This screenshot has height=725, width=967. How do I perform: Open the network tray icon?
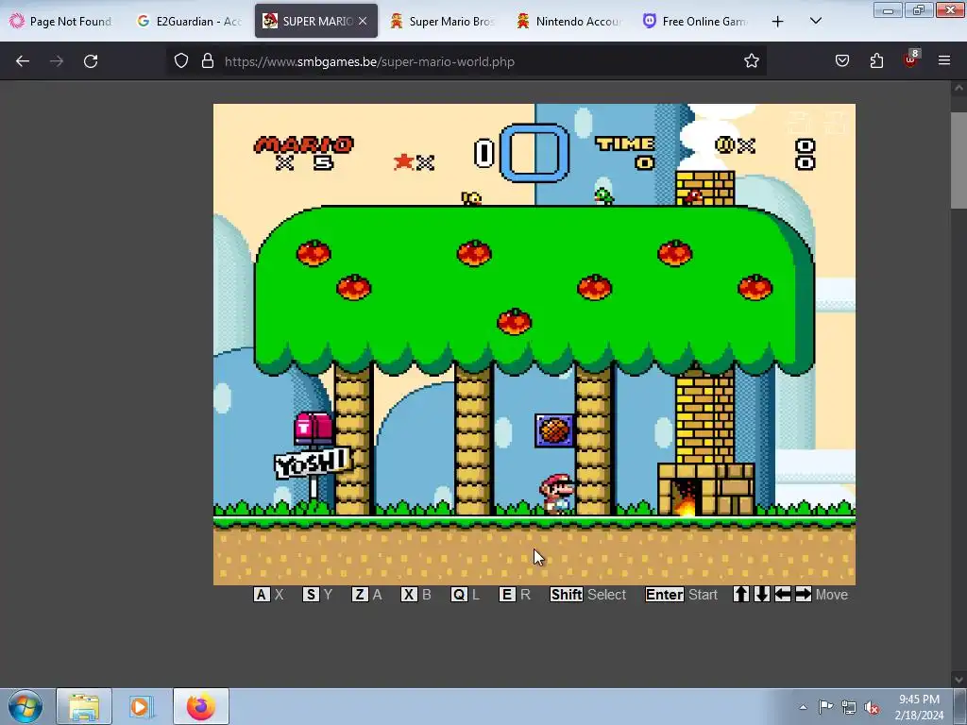[x=849, y=707]
